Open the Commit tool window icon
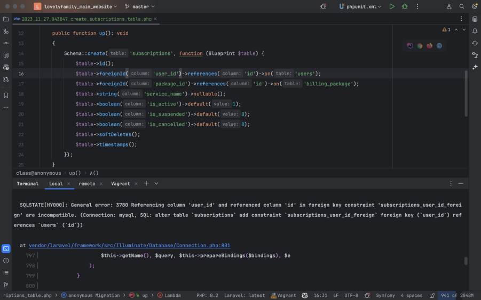Image resolution: width=481 pixels, height=300 pixels. click(x=6, y=43)
